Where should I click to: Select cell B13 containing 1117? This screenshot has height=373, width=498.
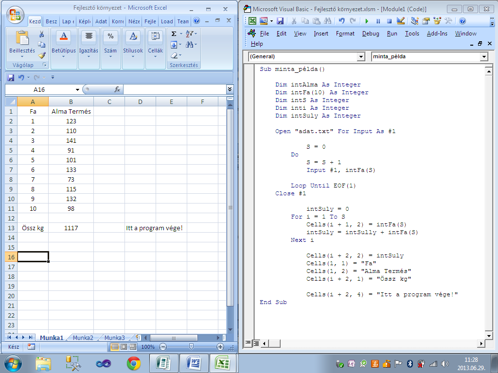71,228
